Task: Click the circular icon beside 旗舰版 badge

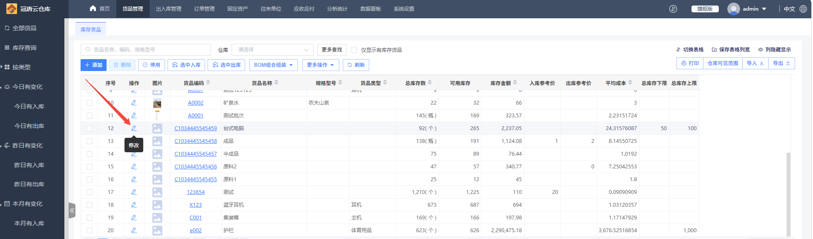Action: pyautogui.click(x=673, y=9)
